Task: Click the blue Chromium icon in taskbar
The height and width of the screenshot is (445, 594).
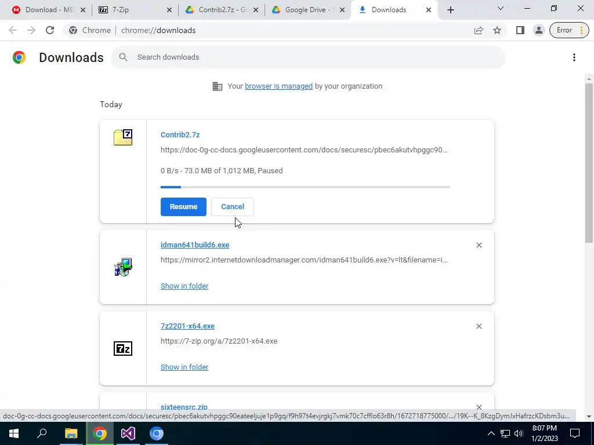Action: click(157, 433)
